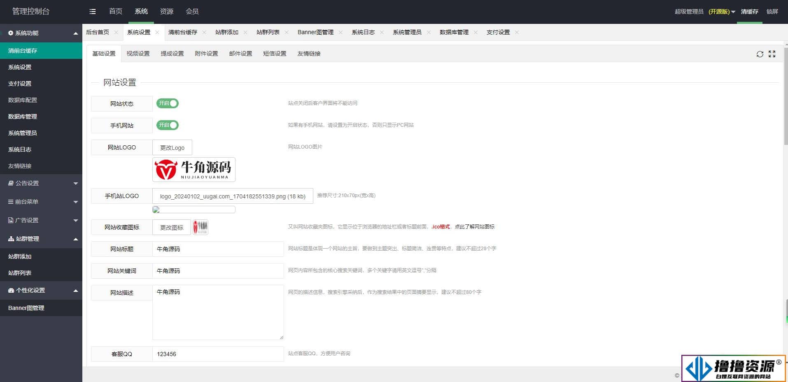The image size is (788, 382).
Task: Switch to 短信设置 tab
Action: (x=275, y=54)
